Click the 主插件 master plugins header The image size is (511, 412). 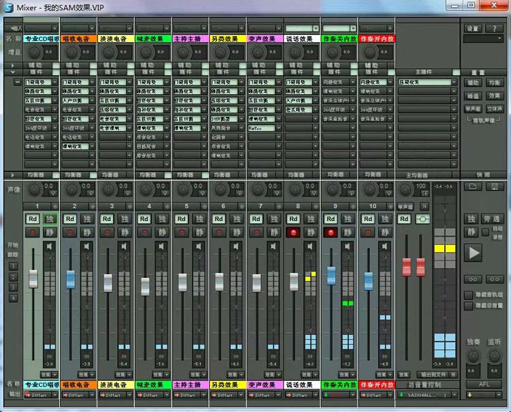[423, 72]
